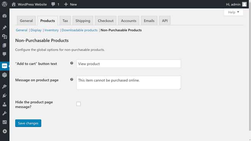Open the Products box icon in sidebar
The height and width of the screenshot is (141, 251).
[x=5, y=75]
